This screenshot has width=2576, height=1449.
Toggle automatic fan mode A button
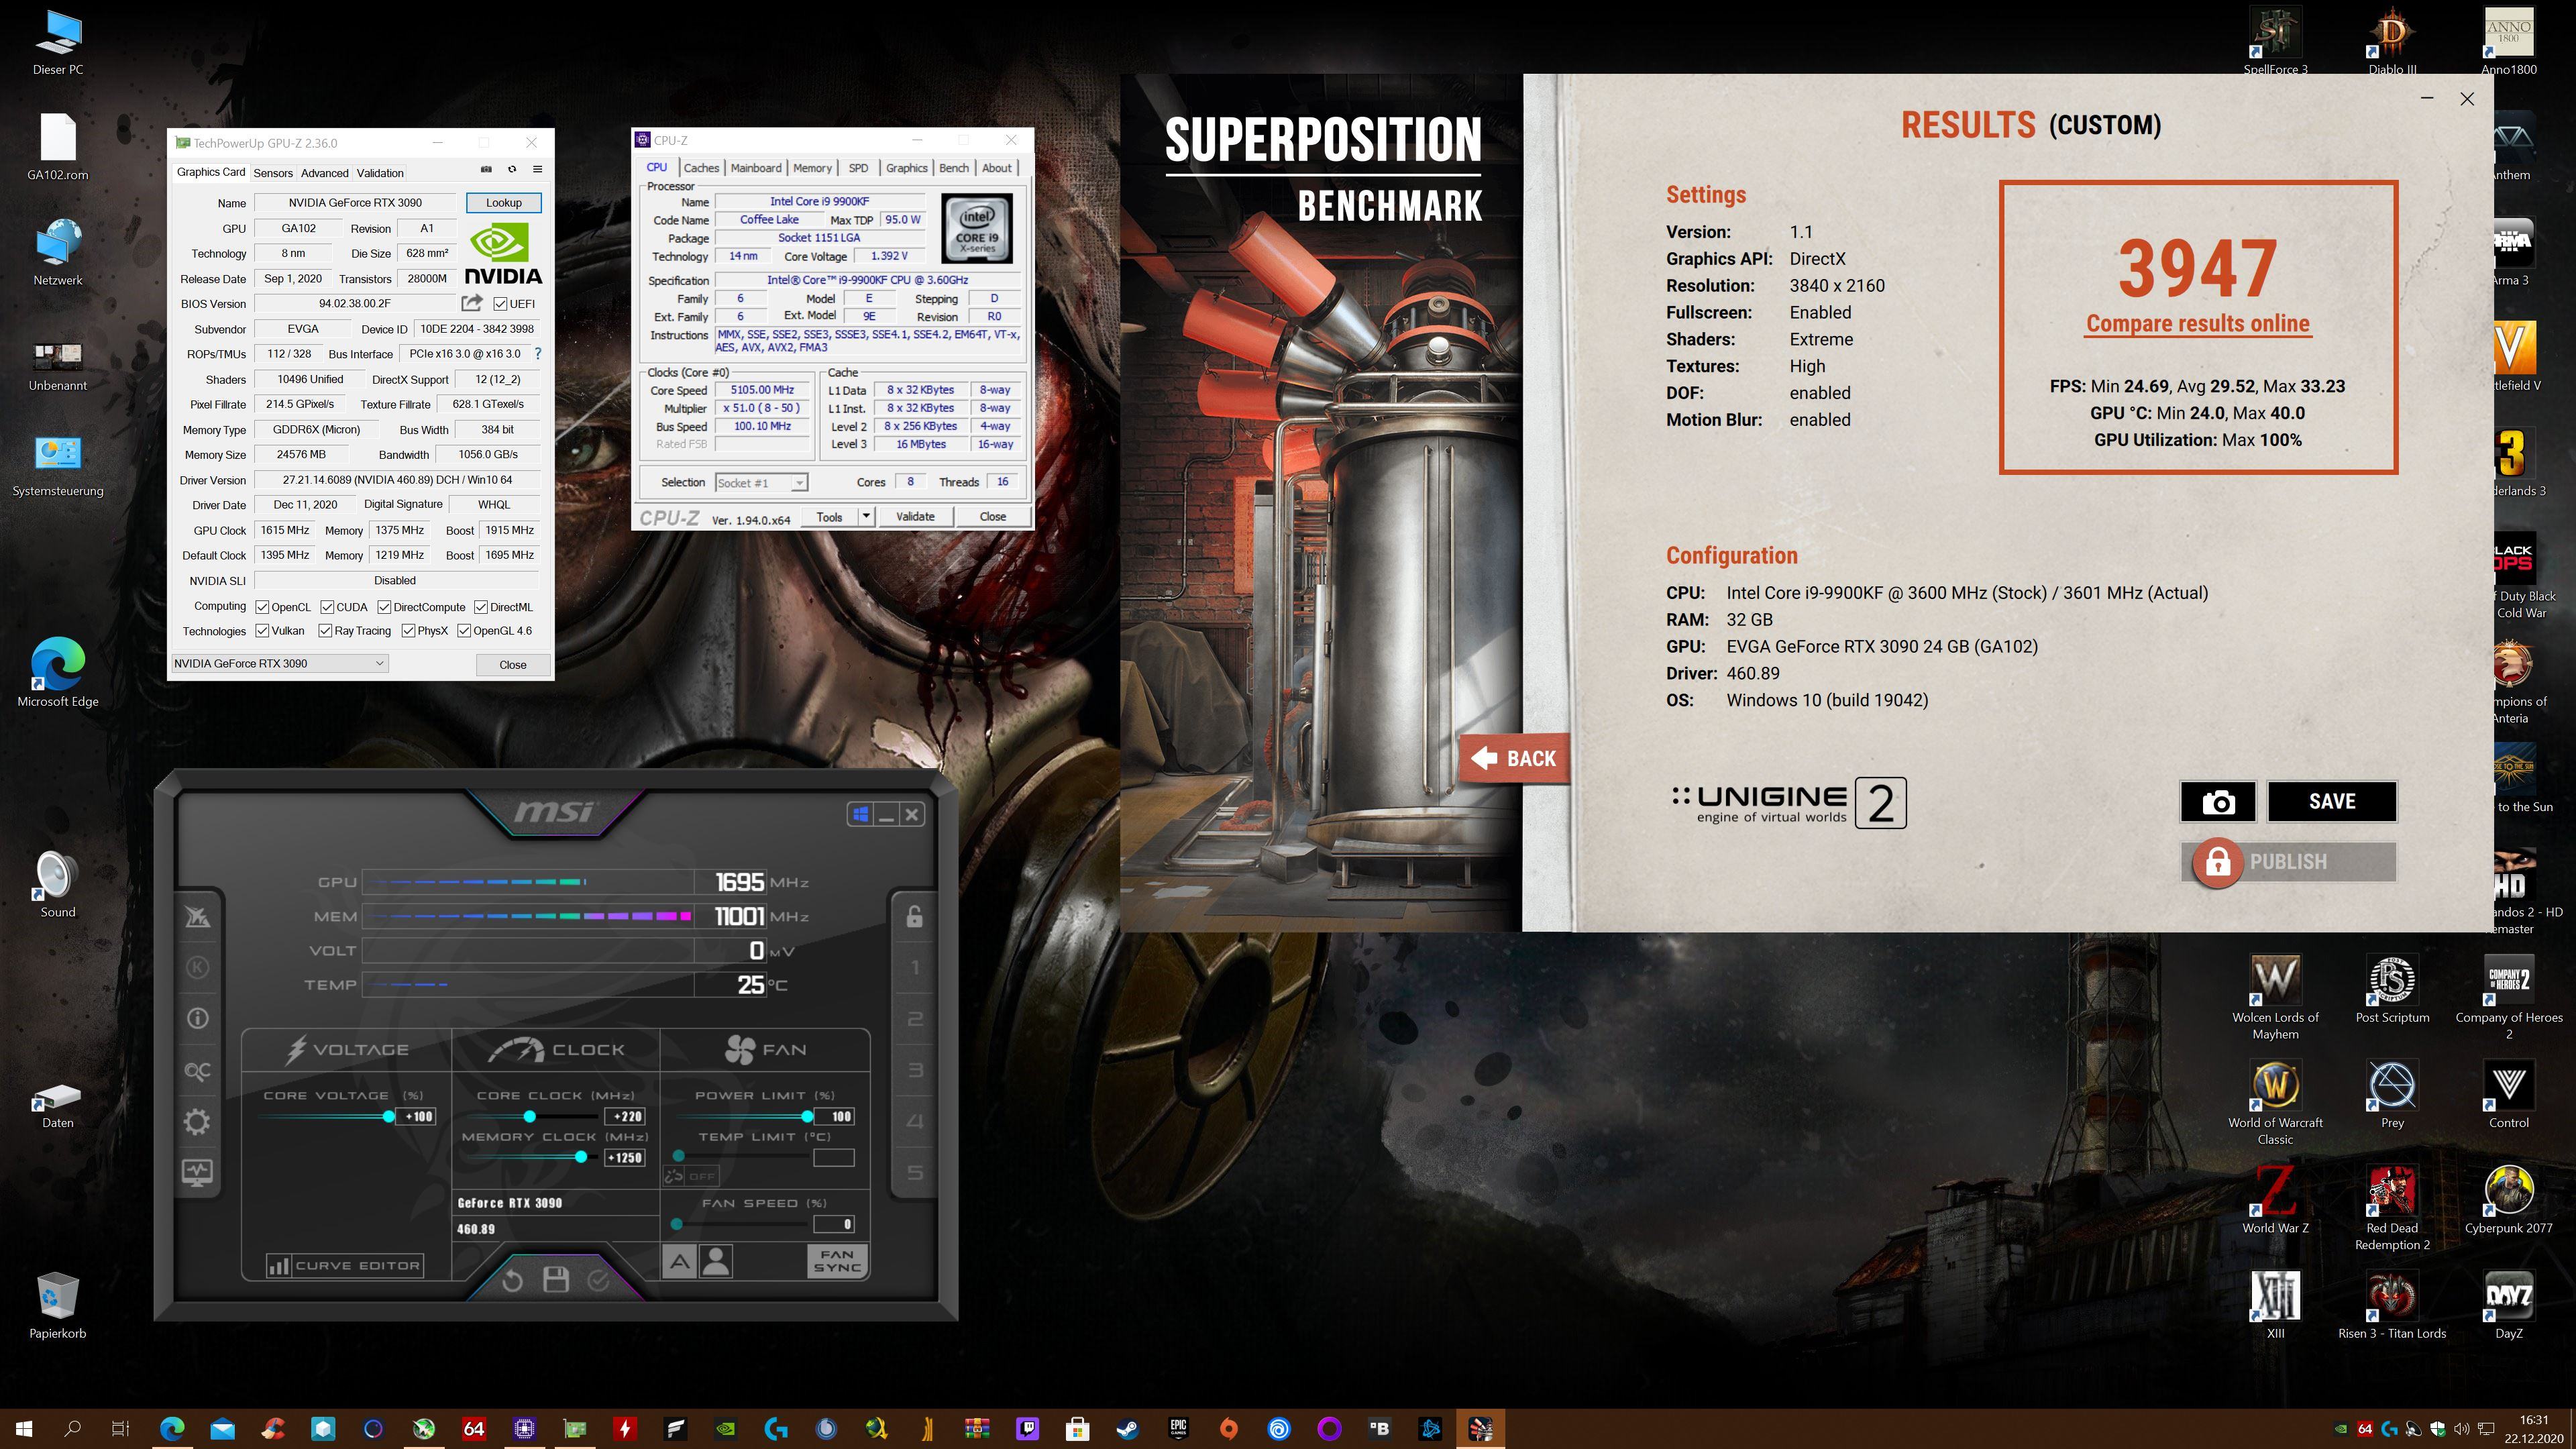click(680, 1261)
